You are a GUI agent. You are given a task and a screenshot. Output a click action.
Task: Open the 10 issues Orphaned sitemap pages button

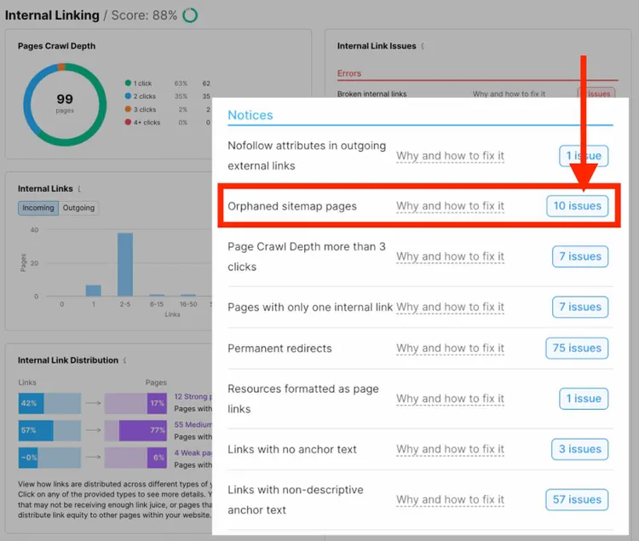[x=577, y=205]
